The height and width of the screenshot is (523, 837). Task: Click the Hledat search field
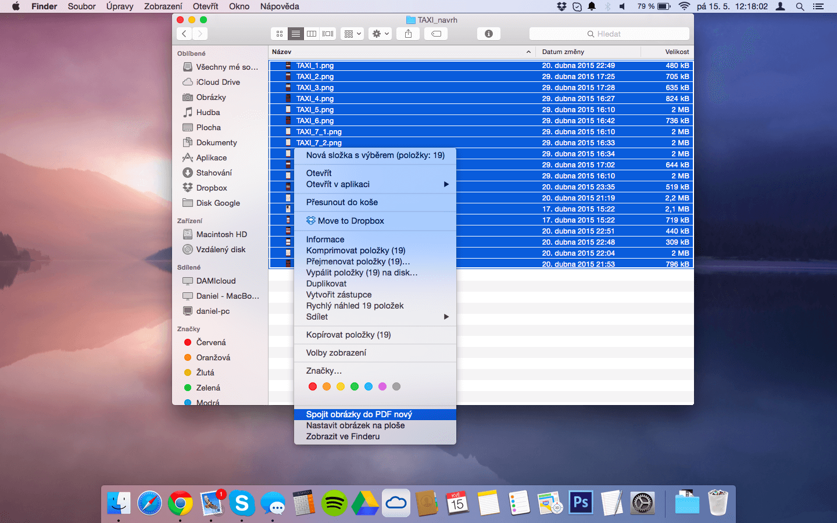coord(609,34)
